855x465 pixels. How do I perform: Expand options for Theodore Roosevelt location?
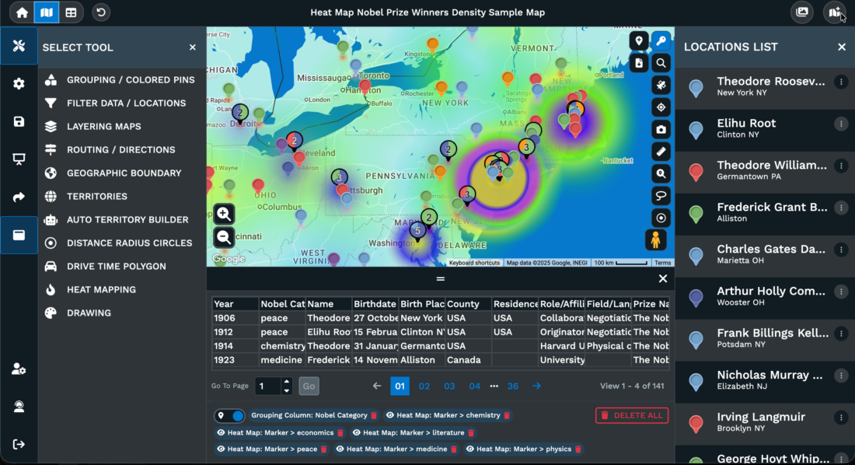(840, 82)
